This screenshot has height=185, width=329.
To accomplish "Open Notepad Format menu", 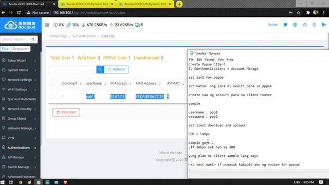I will pos(210,60).
